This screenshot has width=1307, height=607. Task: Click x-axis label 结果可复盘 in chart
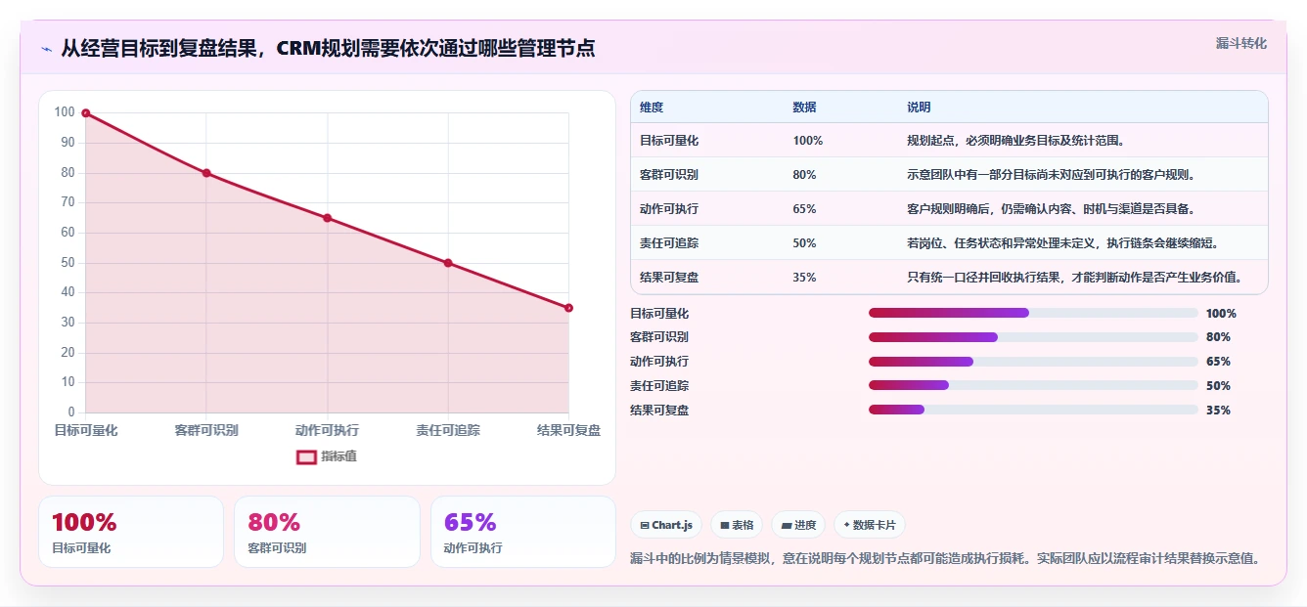568,430
